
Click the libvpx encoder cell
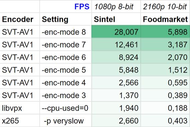tap(20, 108)
